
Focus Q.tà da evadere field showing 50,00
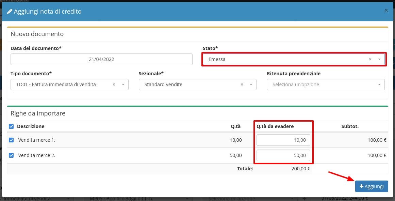(283, 155)
